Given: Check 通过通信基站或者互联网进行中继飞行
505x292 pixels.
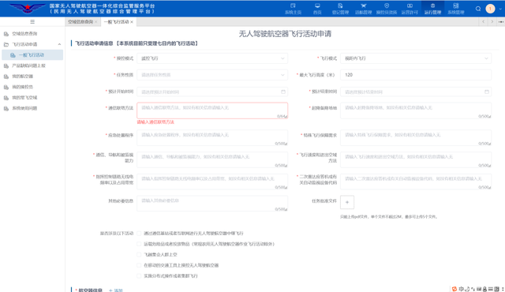Looking at the screenshot, I should pos(139,233).
